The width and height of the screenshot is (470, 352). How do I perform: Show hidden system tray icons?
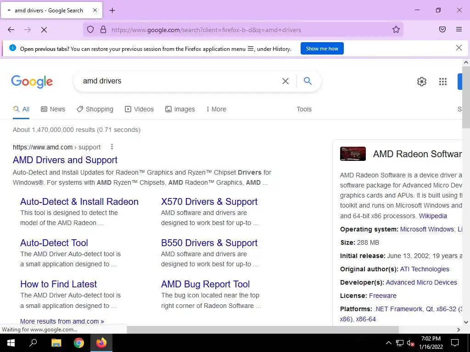388,343
